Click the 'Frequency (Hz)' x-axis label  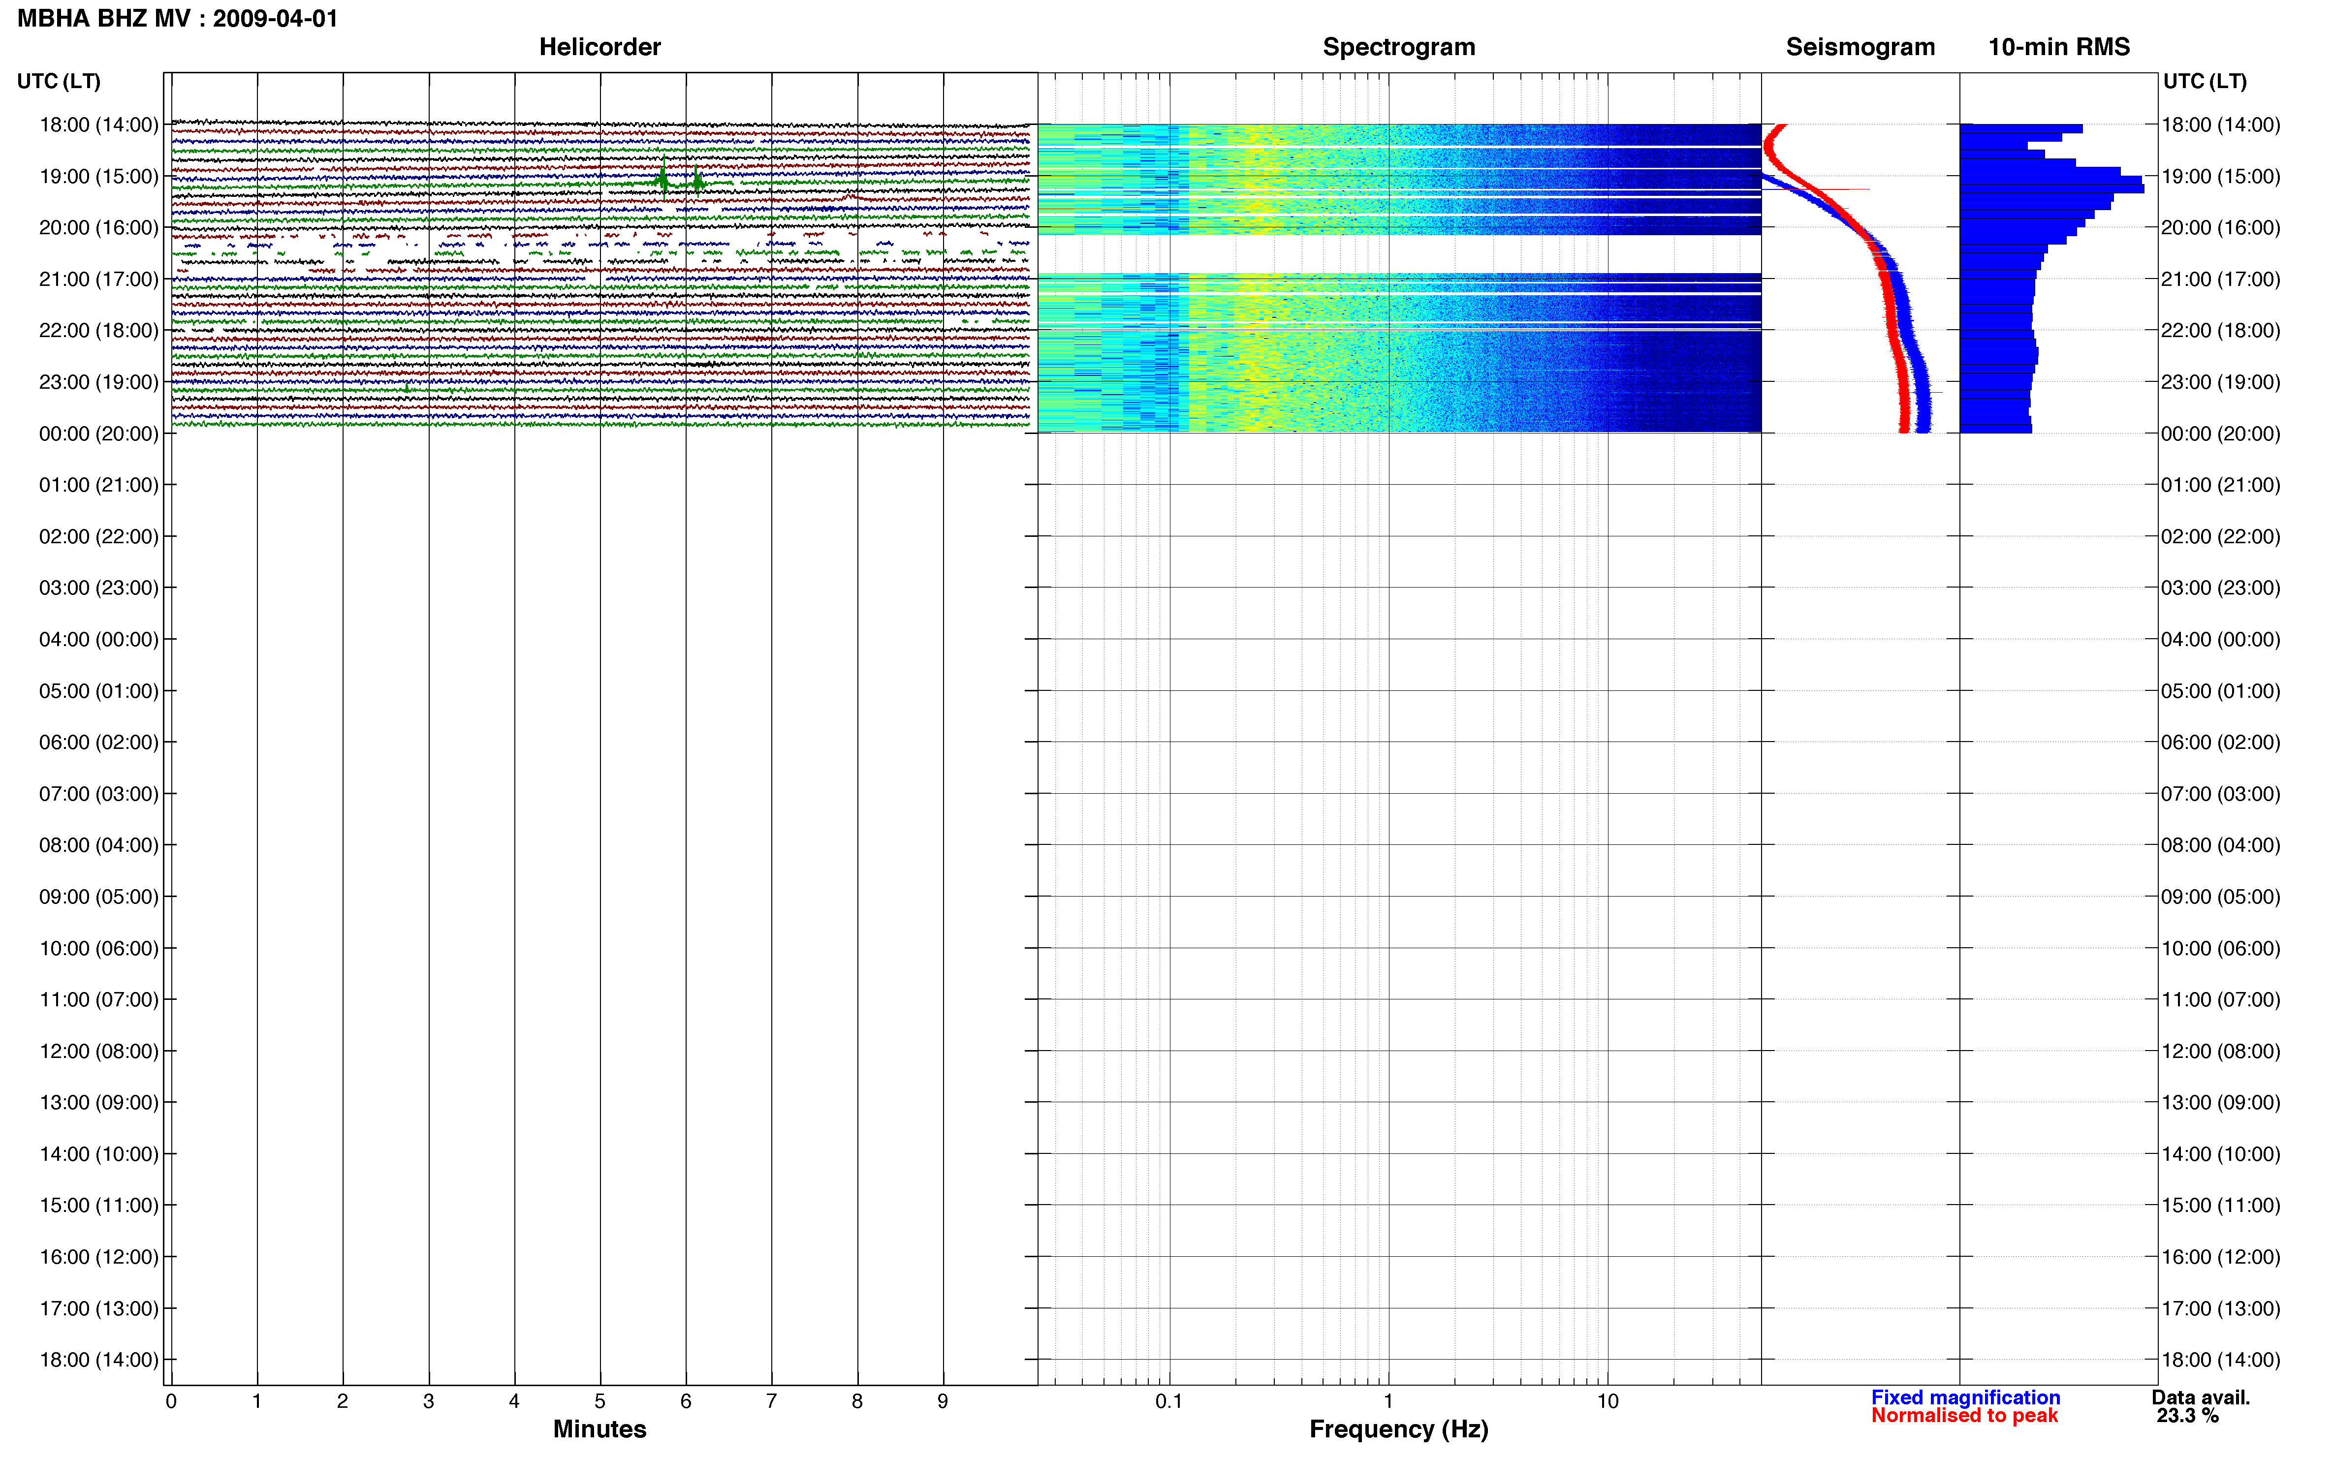click(x=1398, y=1429)
